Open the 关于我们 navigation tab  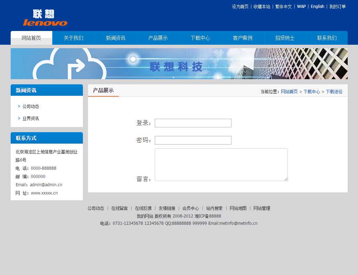[73, 38]
